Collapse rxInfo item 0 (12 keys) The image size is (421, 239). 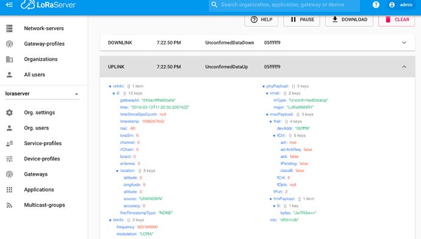(x=113, y=93)
